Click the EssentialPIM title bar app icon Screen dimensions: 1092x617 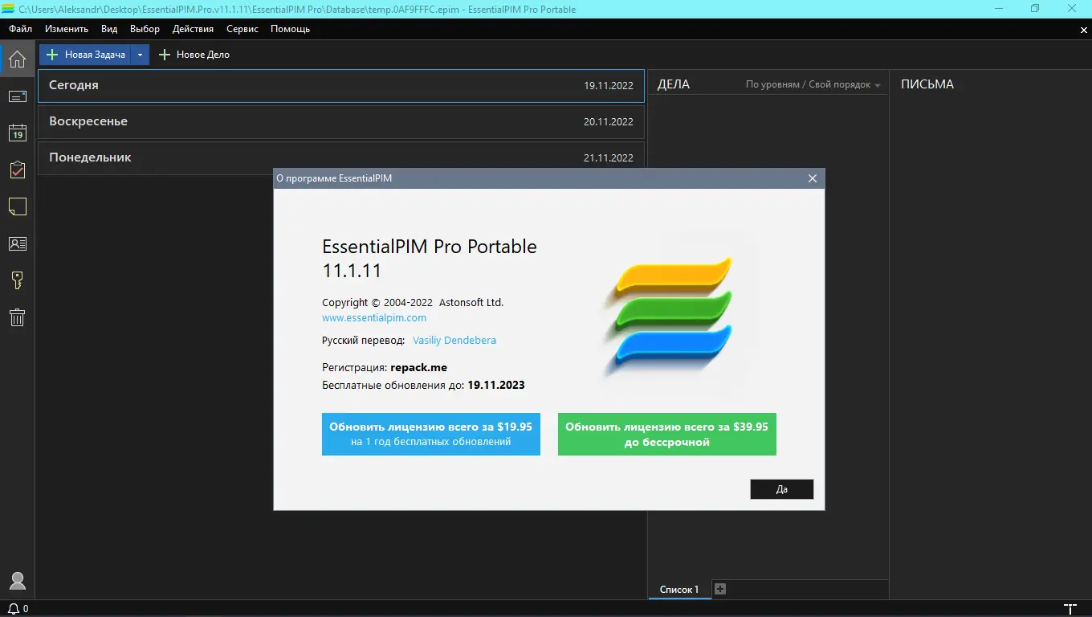click(x=9, y=9)
